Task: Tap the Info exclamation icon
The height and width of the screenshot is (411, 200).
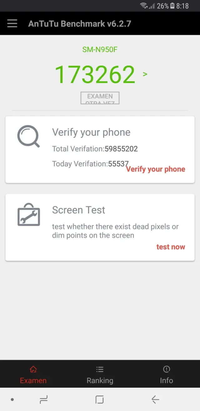Action: click(x=166, y=369)
